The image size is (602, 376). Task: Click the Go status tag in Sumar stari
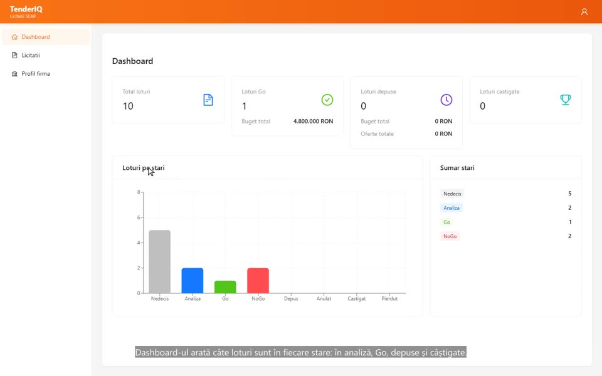[446, 222]
